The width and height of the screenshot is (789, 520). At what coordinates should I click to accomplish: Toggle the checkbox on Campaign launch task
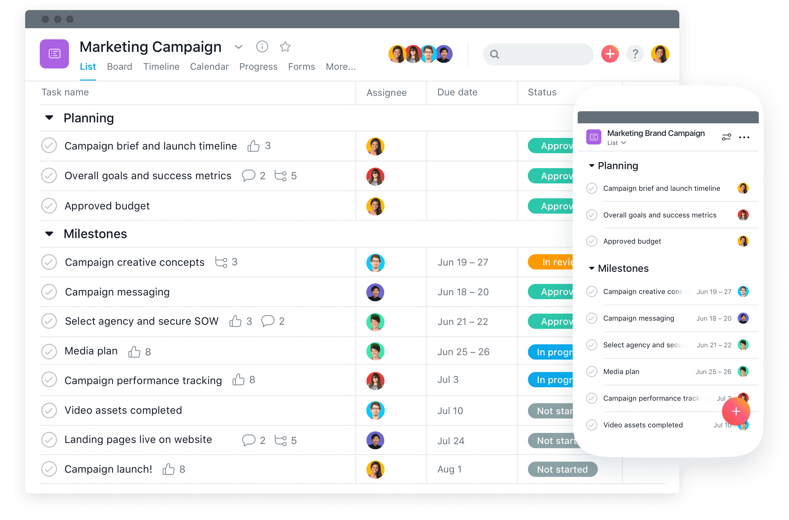point(49,469)
